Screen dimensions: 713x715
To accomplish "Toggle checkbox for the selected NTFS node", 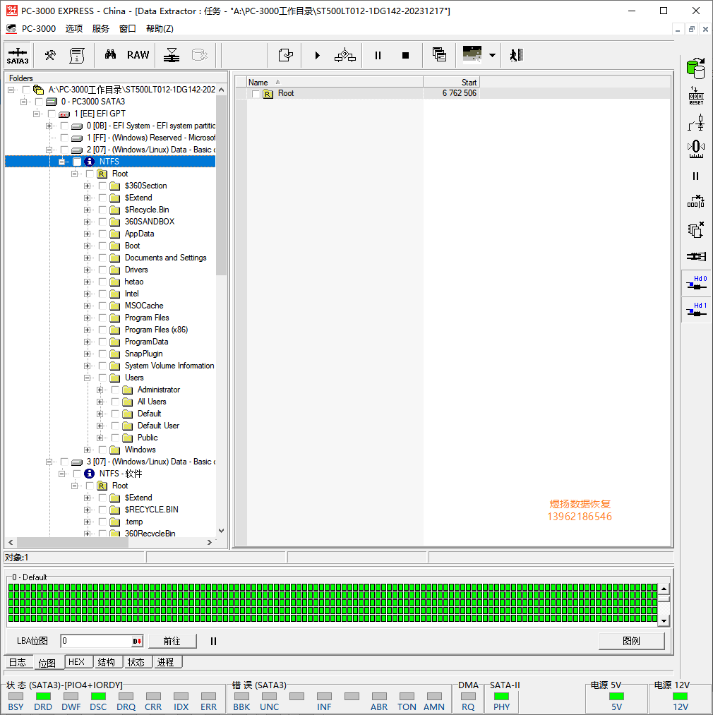I will point(77,162).
